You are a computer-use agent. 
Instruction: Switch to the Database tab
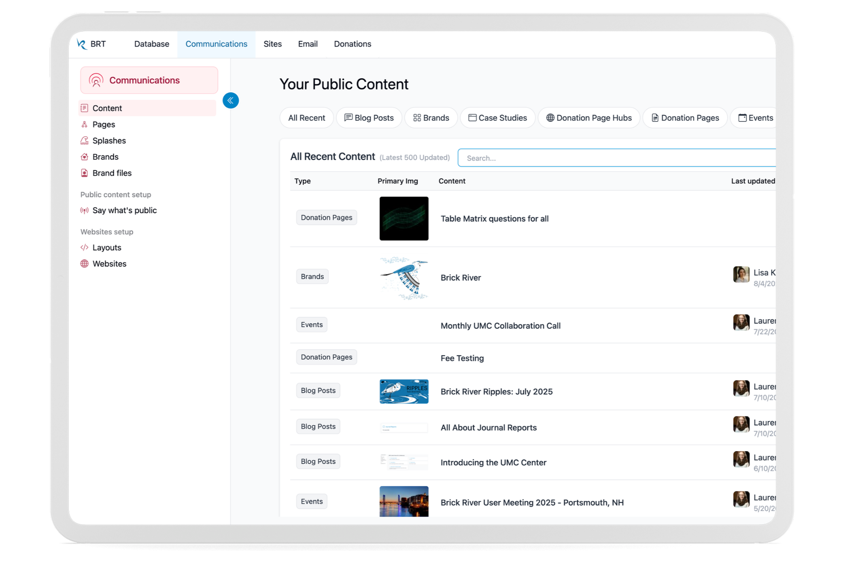coord(151,44)
